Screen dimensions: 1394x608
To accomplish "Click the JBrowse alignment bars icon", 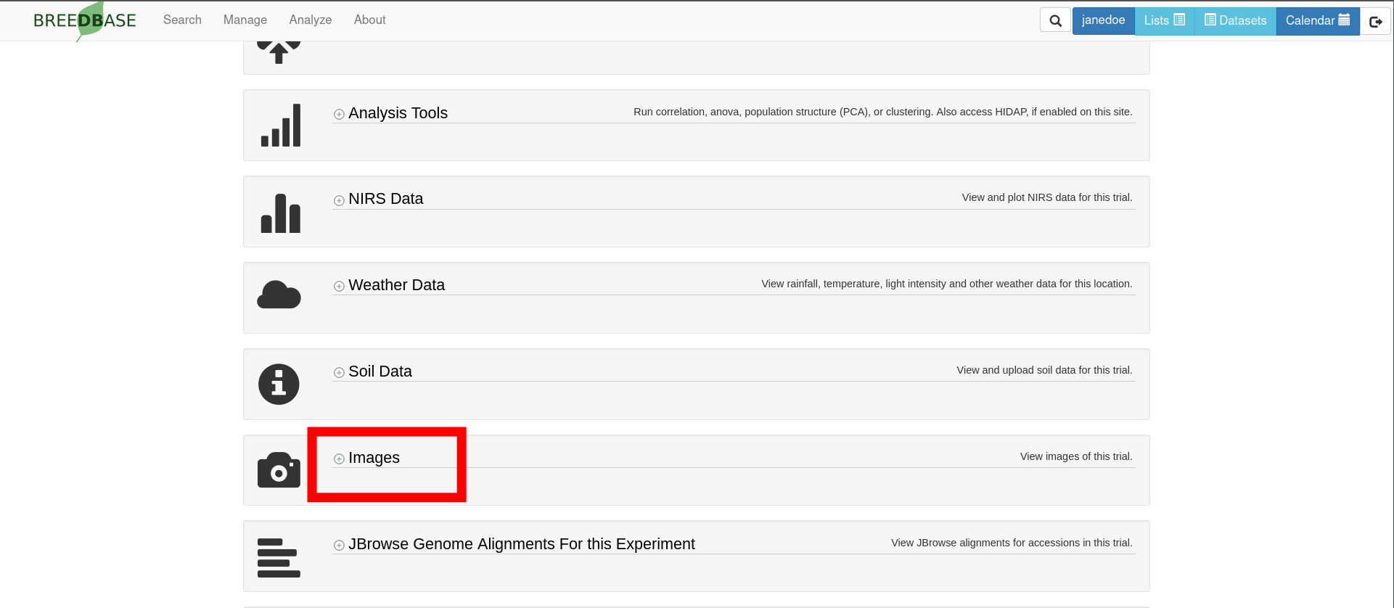I will point(279,557).
